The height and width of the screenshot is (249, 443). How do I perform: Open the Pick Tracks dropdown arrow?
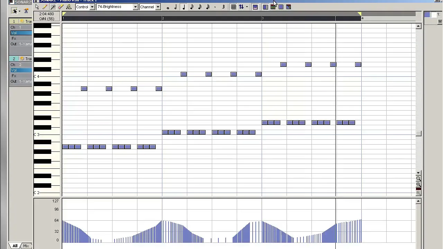(247, 7)
